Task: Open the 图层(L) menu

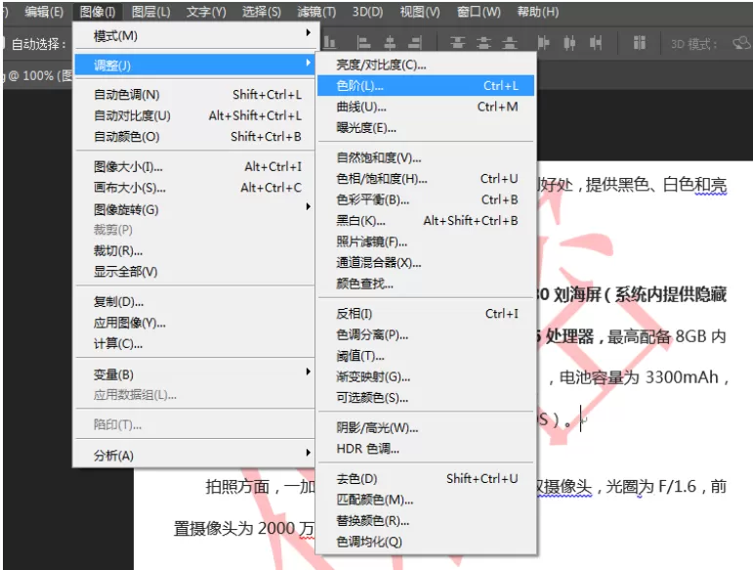Action: [x=150, y=12]
